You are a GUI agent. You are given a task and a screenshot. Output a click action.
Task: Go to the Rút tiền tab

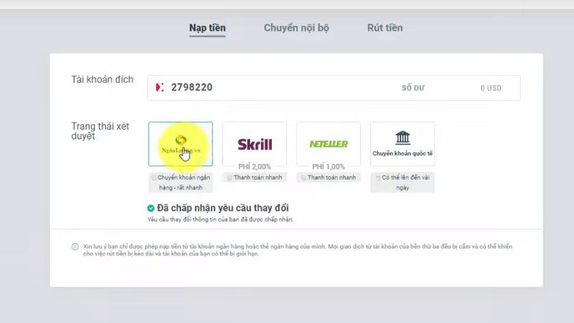tap(385, 28)
